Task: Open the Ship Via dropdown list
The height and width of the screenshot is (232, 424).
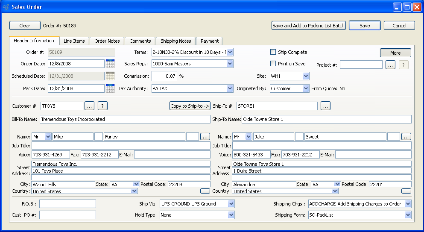Action: tap(231, 204)
